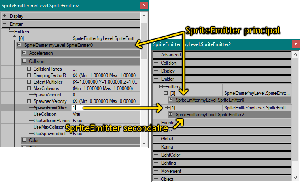Select the DampingFactorR... value text

[106, 75]
